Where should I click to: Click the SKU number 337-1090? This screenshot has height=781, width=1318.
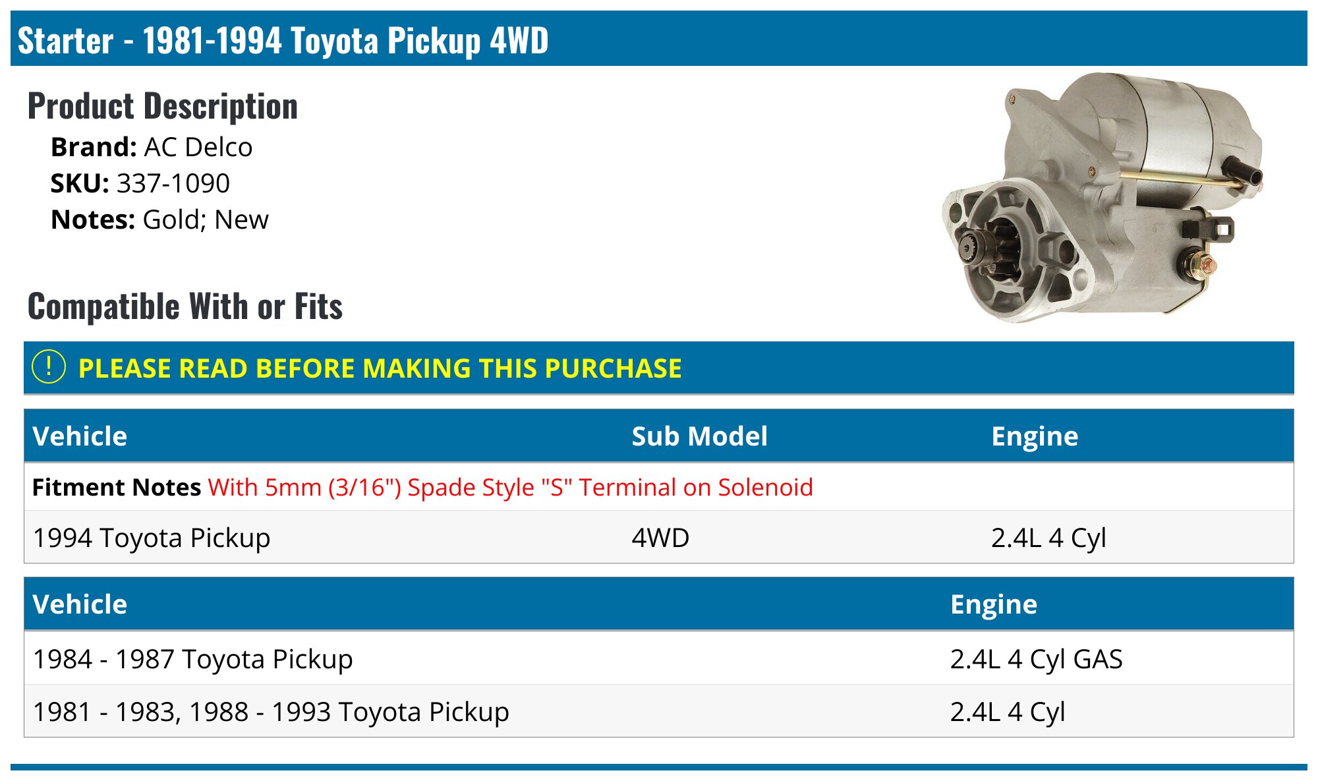click(x=173, y=183)
